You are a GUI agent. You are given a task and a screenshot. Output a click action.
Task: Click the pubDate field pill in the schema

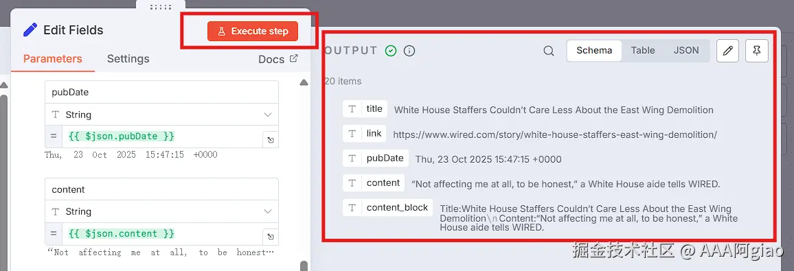coord(376,158)
